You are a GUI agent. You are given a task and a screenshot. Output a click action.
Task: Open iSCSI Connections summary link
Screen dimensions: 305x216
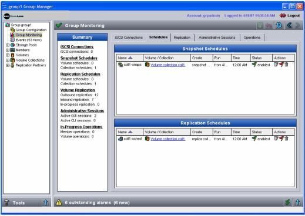77,46
